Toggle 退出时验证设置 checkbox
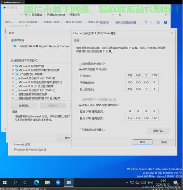Viewport: 183px width, 190px height. click(81, 130)
